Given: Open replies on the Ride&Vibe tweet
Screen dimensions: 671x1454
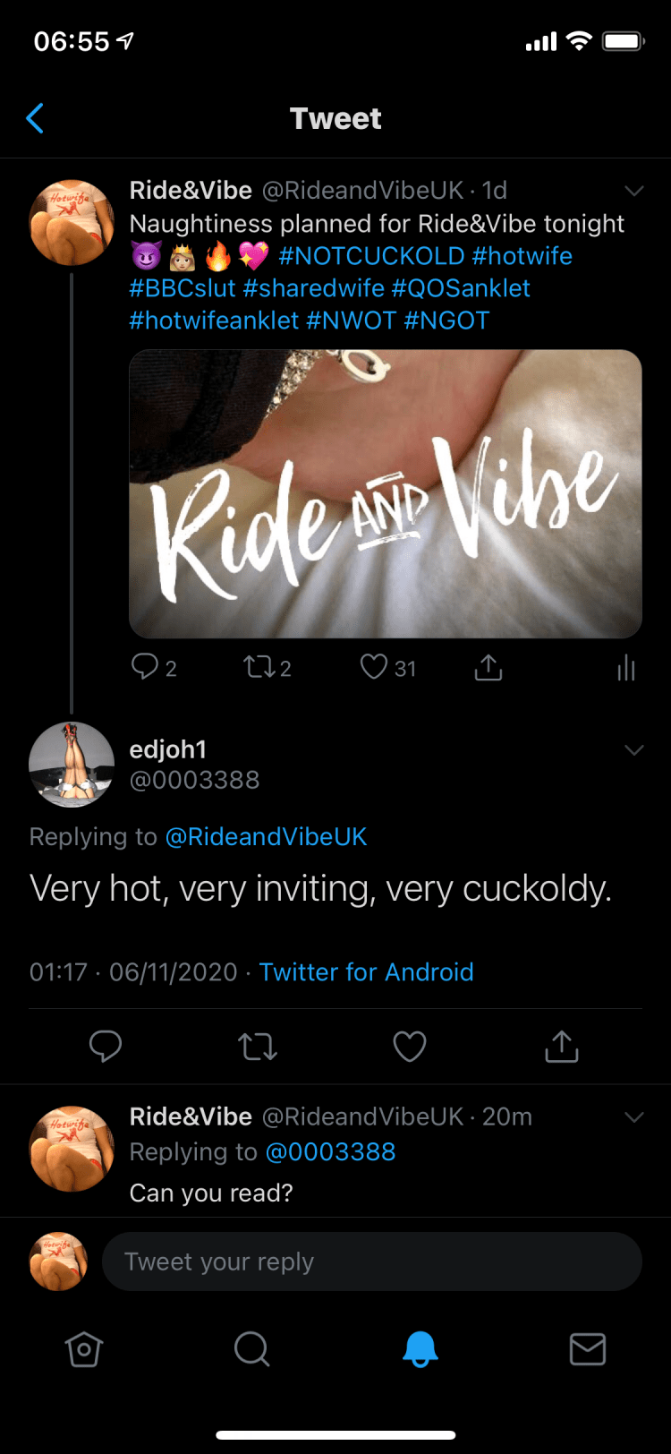Looking at the screenshot, I should tap(145, 667).
